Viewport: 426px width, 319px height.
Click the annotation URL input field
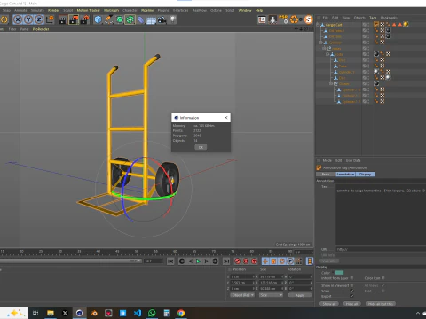pos(381,249)
